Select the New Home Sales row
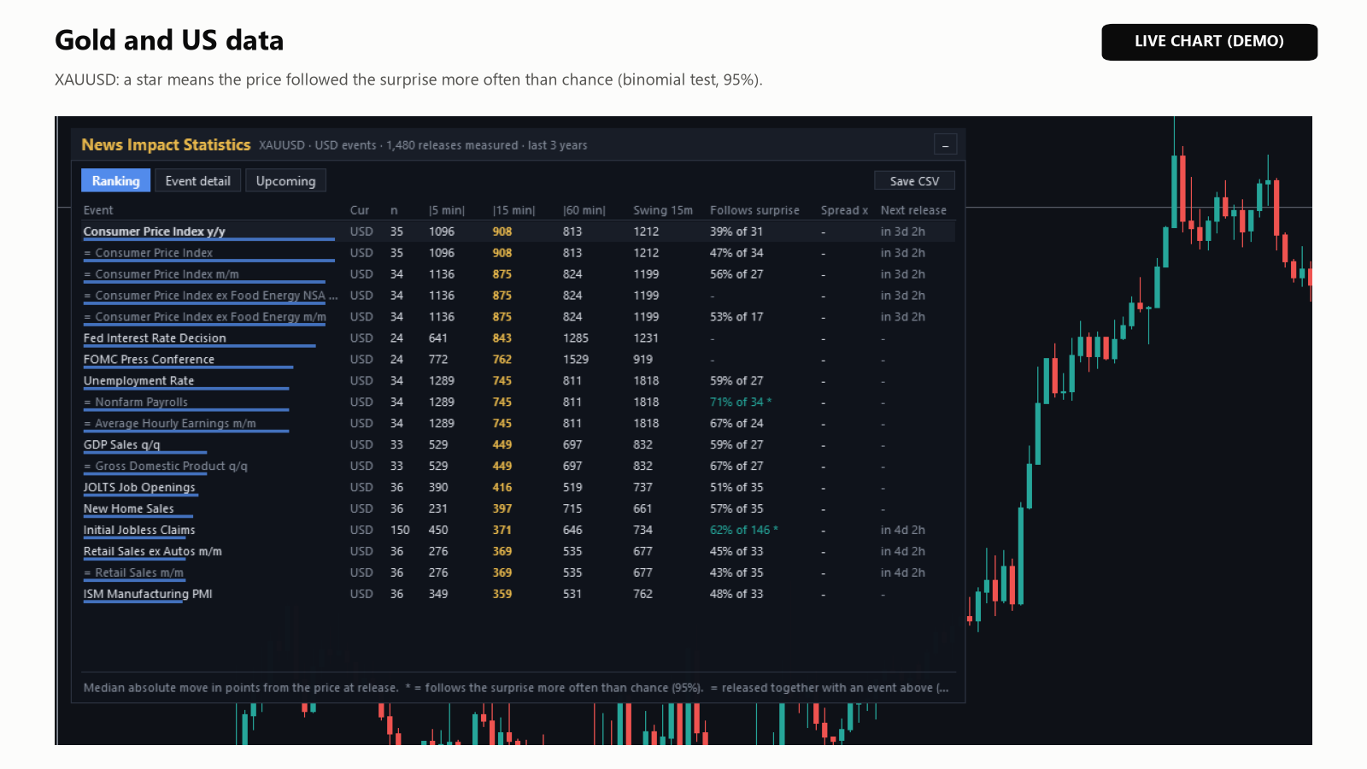 (518, 509)
